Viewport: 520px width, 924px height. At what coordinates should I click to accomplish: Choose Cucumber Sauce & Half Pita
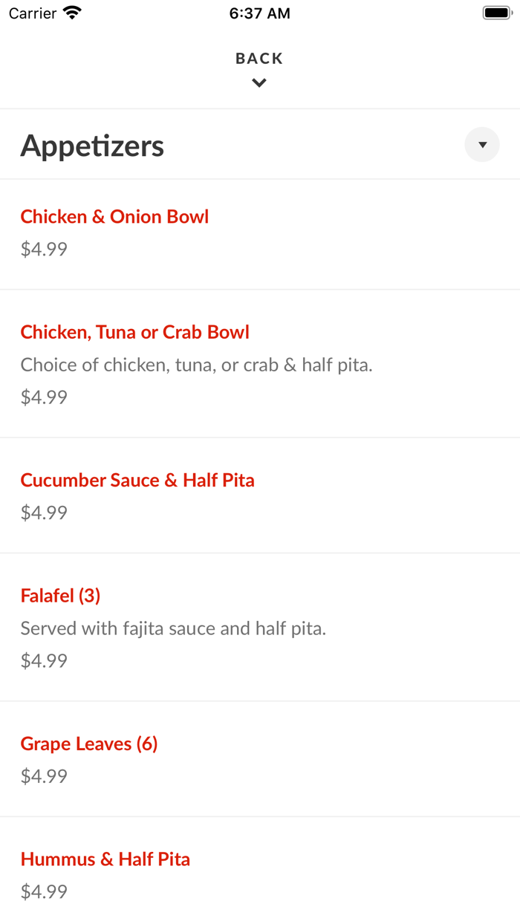(137, 481)
